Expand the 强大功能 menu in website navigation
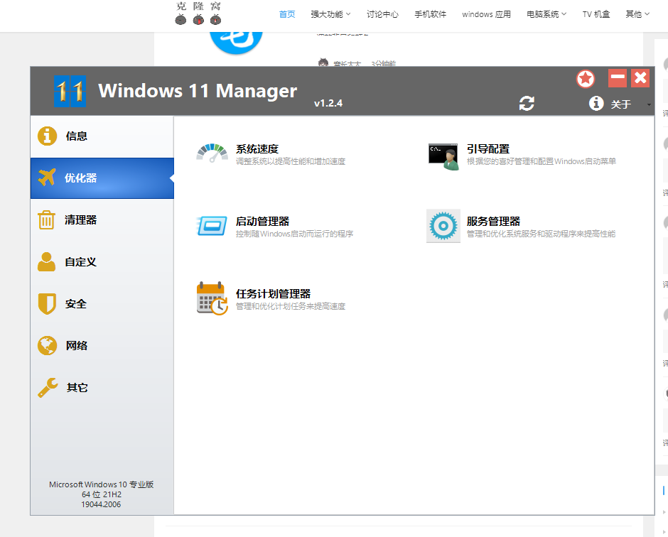This screenshot has height=537, width=668. tap(330, 14)
